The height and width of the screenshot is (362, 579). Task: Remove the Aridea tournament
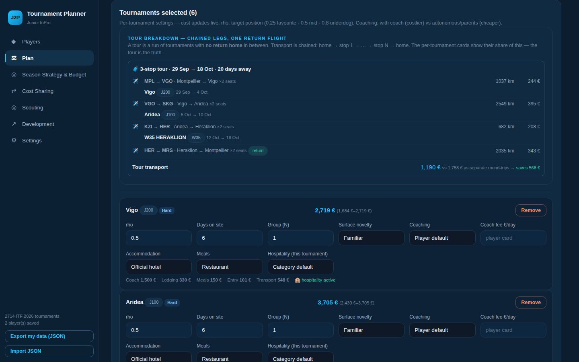531,302
